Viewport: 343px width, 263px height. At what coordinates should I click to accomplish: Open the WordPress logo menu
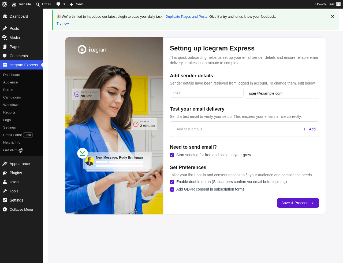(x=5, y=4)
